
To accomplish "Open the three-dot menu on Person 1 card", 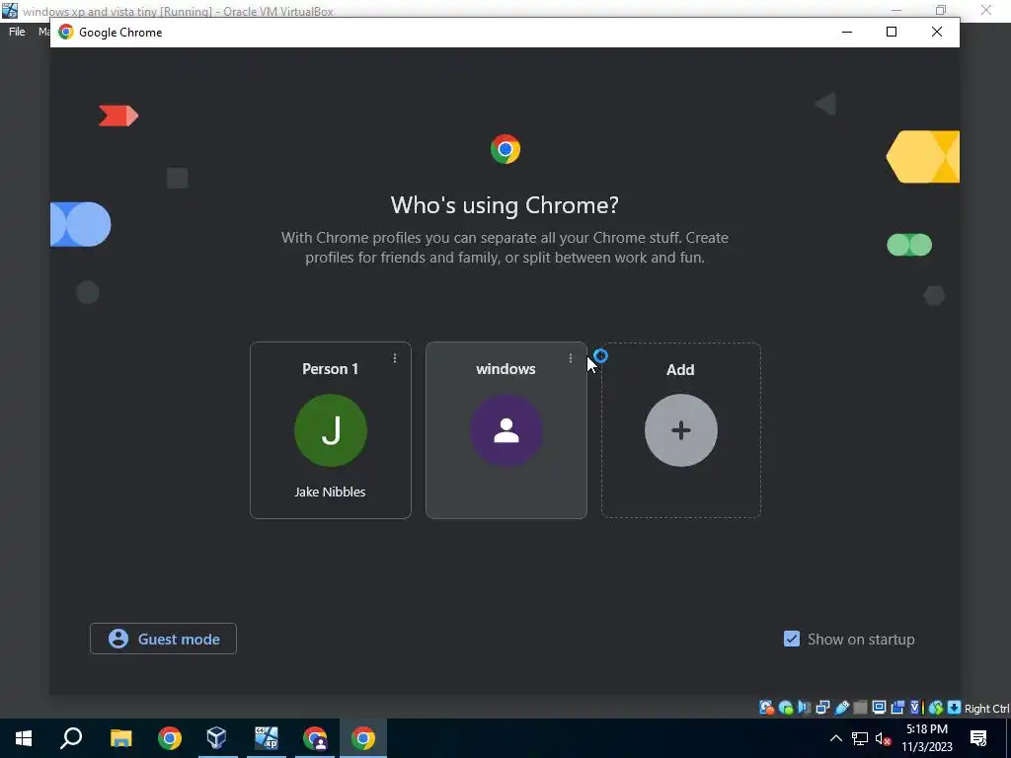I will pyautogui.click(x=395, y=357).
